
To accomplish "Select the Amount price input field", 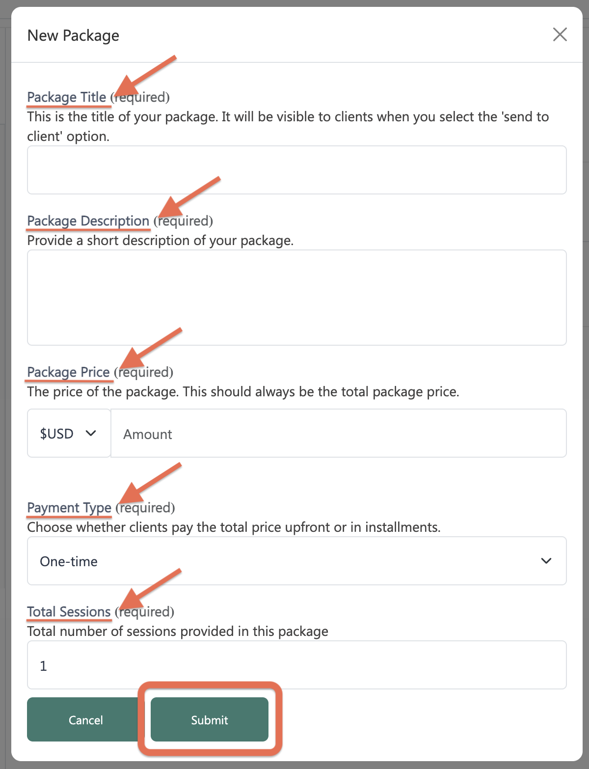I will 339,433.
